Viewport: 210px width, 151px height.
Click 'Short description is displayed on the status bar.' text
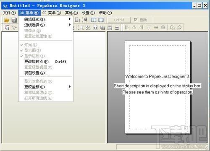[x=157, y=86]
